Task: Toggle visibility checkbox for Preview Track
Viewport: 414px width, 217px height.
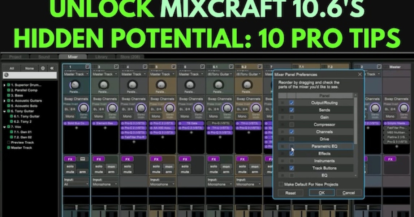Action: tap(9, 142)
